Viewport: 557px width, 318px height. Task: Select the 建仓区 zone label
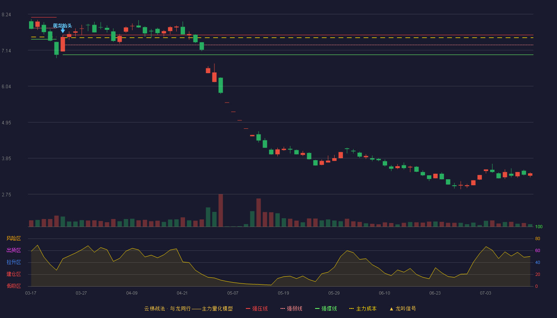tap(14, 274)
